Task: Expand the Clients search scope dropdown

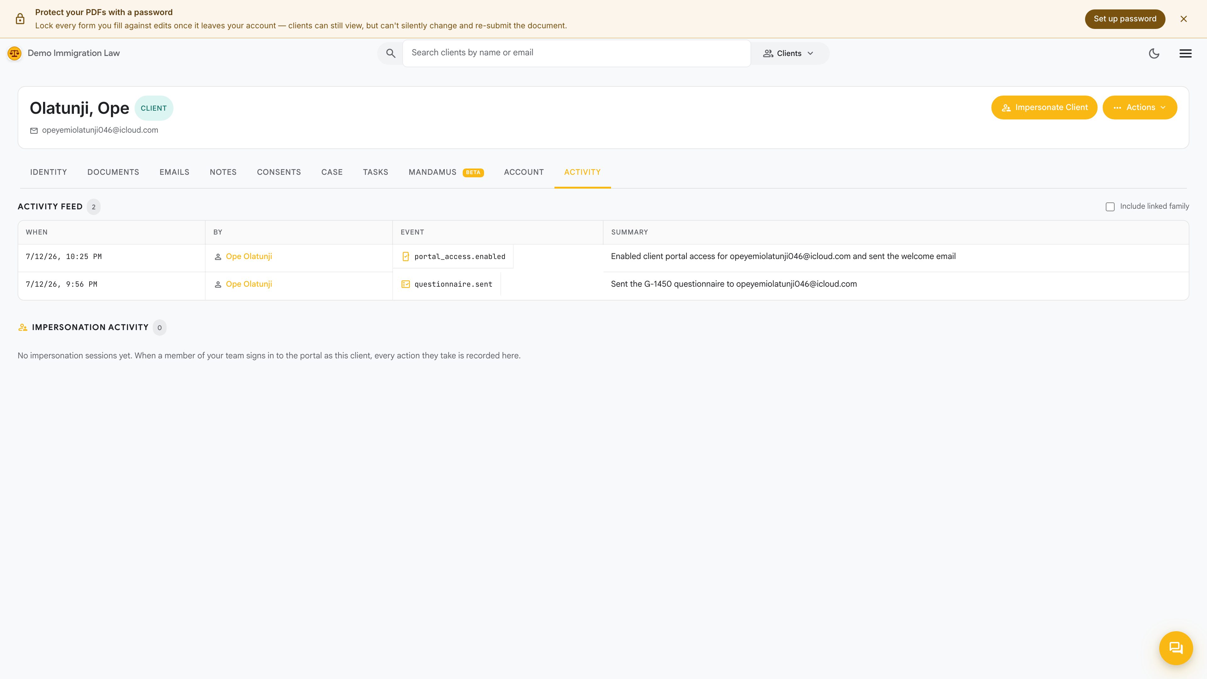Action: [789, 53]
